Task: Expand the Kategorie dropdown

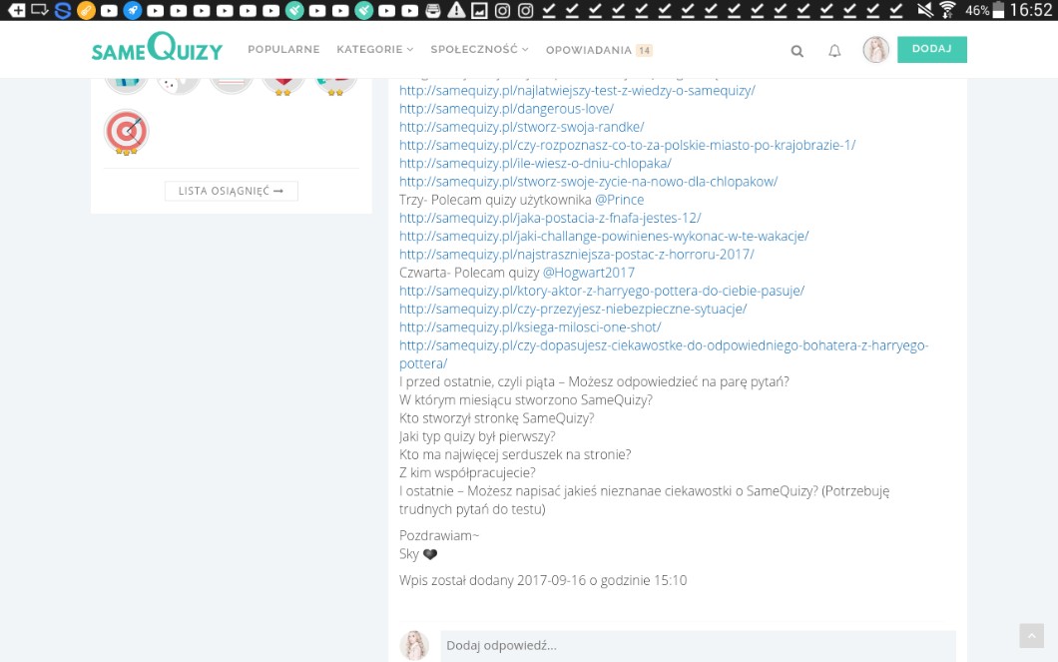Action: pyautogui.click(x=374, y=50)
